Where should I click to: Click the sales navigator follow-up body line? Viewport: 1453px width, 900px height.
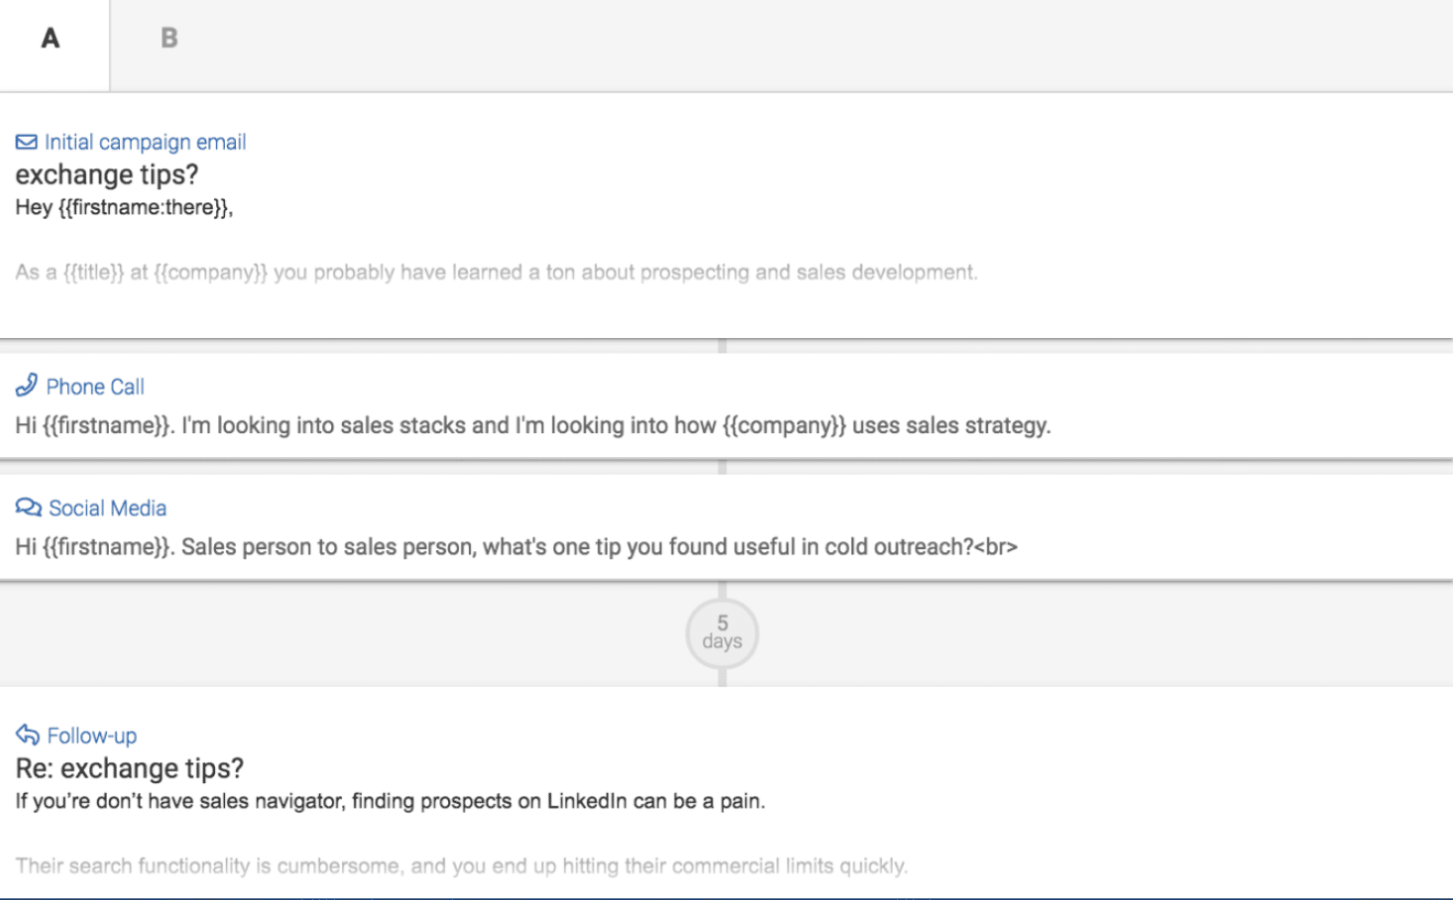[x=390, y=802]
